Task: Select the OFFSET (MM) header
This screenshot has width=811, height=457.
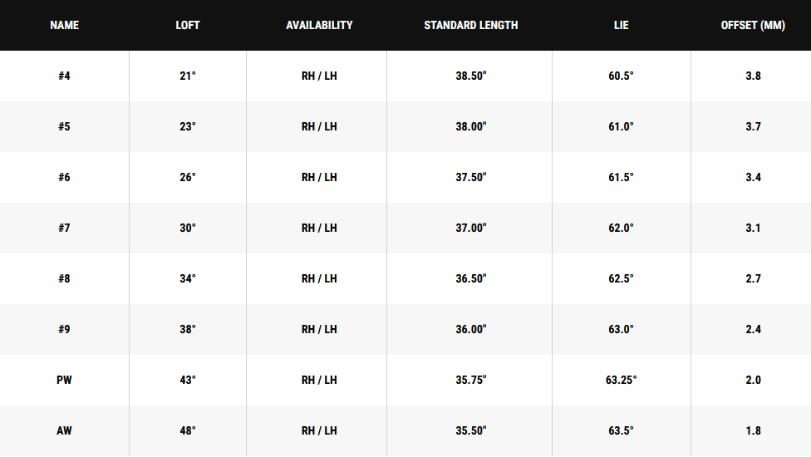Action: pos(753,26)
